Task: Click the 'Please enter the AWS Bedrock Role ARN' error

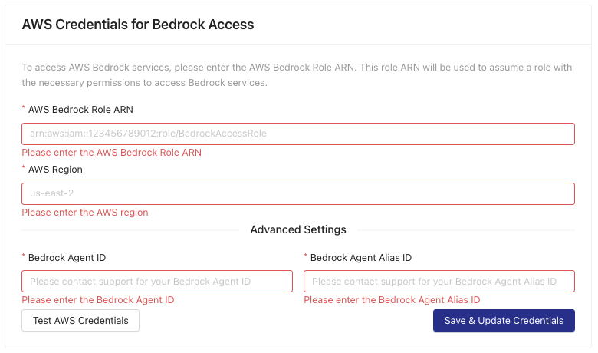Action: pyautogui.click(x=111, y=153)
